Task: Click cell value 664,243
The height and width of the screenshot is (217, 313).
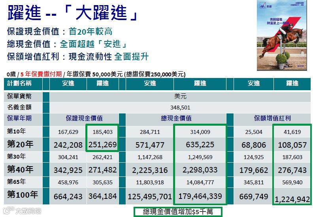Action: point(68,197)
